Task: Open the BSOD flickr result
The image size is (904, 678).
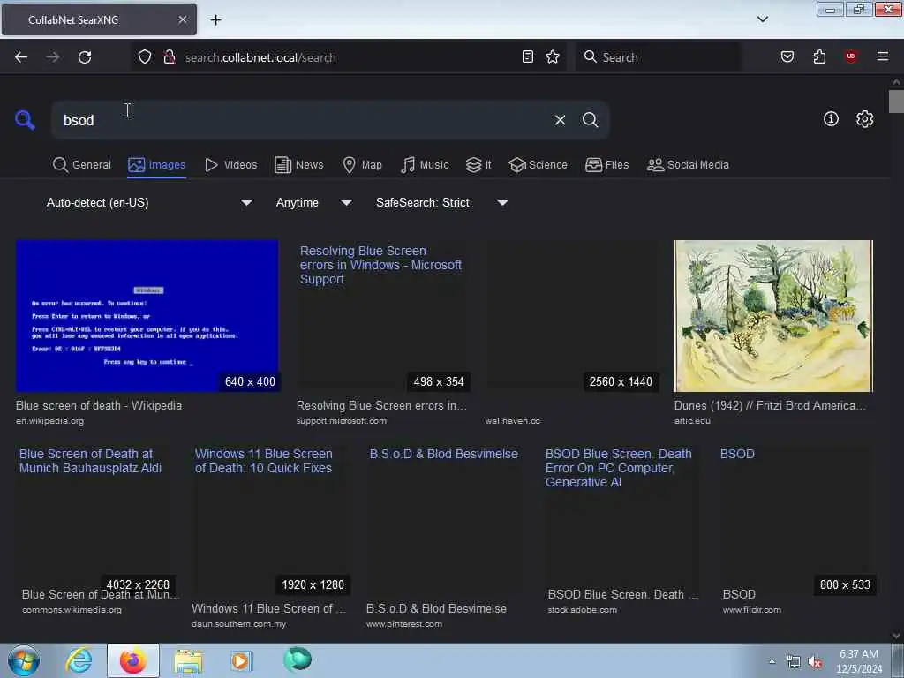Action: pyautogui.click(x=795, y=518)
